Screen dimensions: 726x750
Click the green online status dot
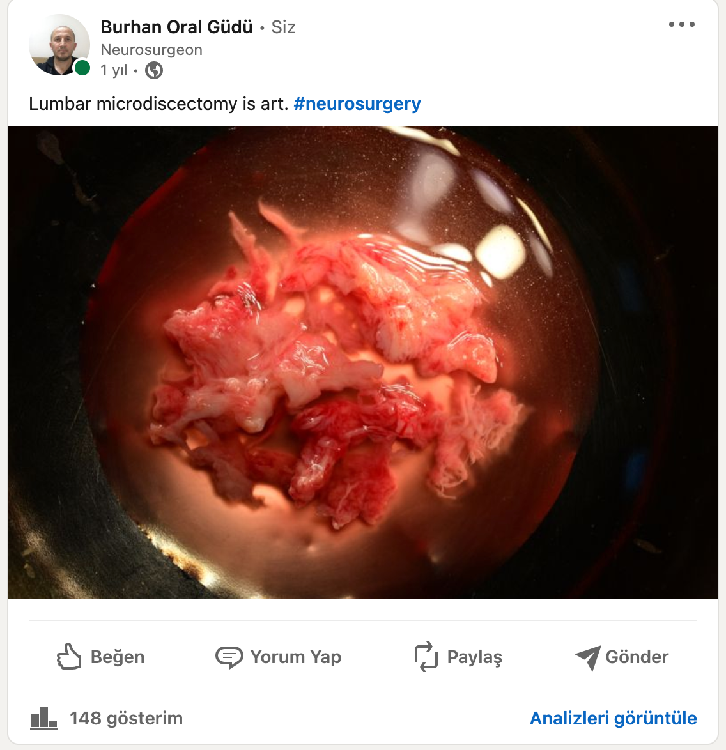[82, 68]
